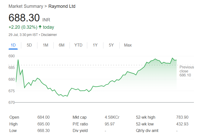Switch to the 5Y chart
202x136 pixels.
click(x=111, y=45)
